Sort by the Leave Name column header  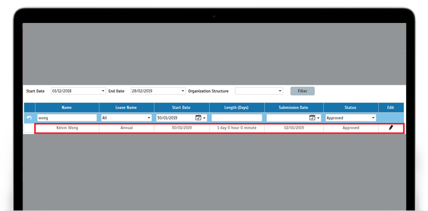tap(127, 107)
